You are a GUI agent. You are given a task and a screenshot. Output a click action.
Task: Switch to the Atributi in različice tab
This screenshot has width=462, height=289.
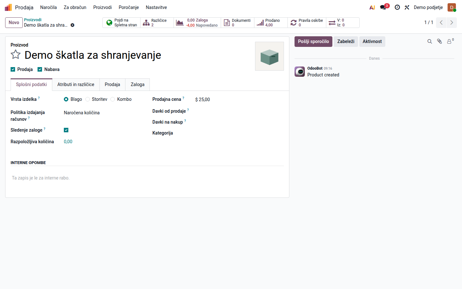click(x=76, y=84)
